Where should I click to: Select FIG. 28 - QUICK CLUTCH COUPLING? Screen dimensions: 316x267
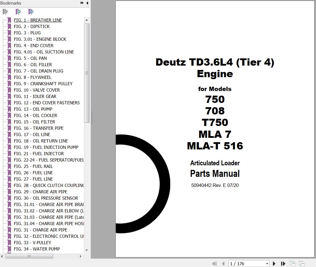[x=49, y=186]
